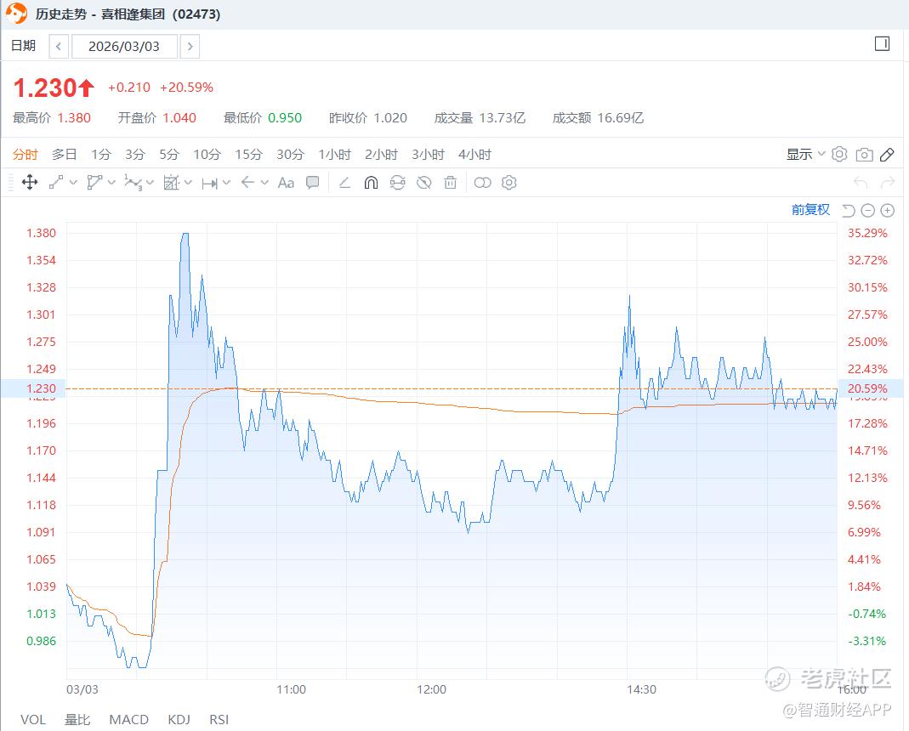
Task: Expand the arrow tool dropdown options
Action: [264, 182]
